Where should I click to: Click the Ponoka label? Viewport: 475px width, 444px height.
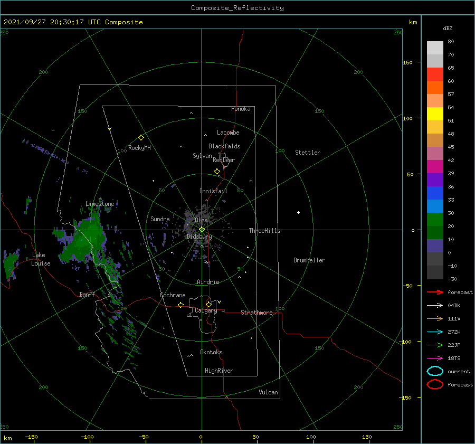(241, 109)
